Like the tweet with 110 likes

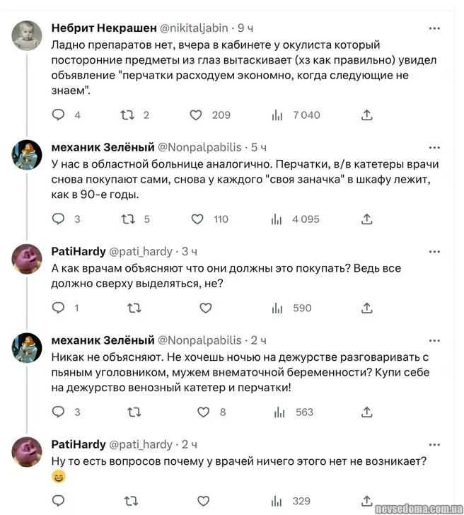tap(199, 219)
